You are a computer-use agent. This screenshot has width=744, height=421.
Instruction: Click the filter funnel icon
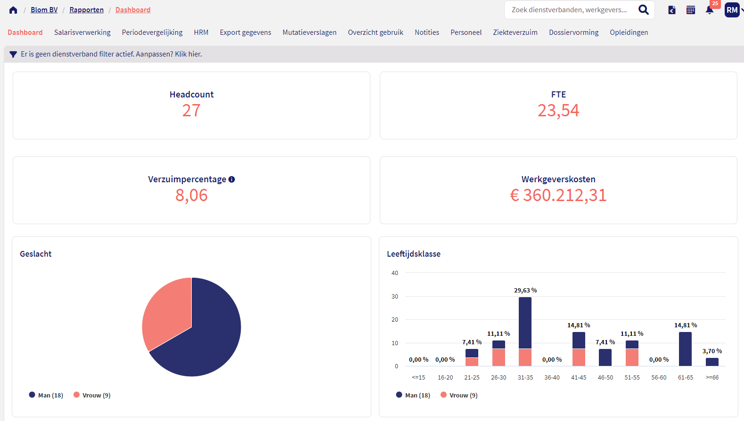click(13, 55)
